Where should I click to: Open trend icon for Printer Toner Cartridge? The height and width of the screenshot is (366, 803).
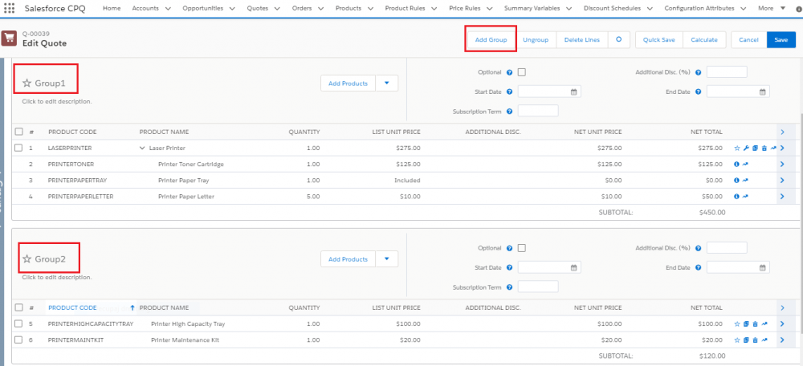(x=746, y=165)
